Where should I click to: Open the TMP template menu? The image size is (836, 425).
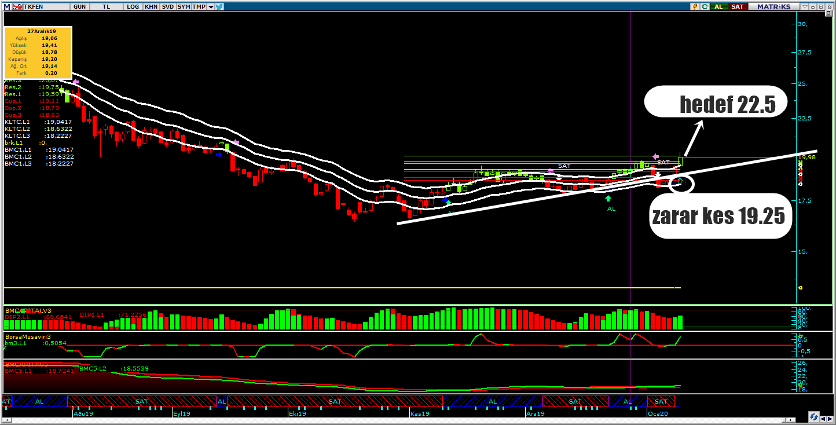click(x=199, y=6)
